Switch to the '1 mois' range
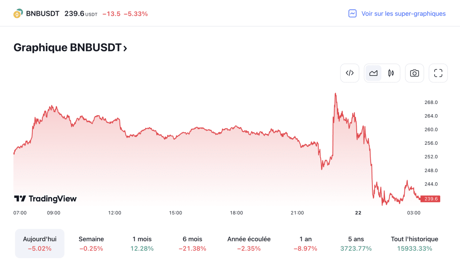 pos(142,243)
